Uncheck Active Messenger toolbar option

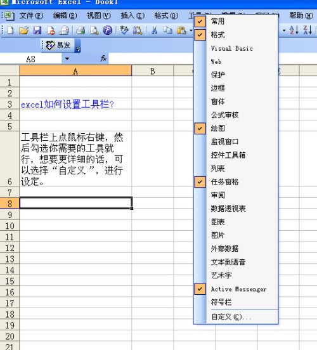[236, 289]
